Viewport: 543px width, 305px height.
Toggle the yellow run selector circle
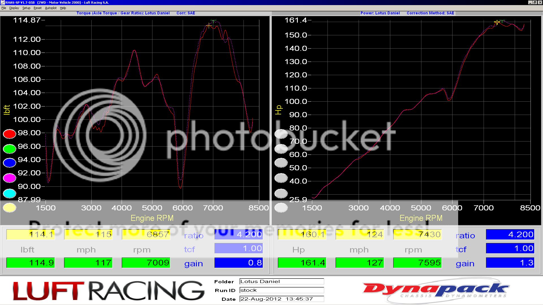(x=9, y=208)
